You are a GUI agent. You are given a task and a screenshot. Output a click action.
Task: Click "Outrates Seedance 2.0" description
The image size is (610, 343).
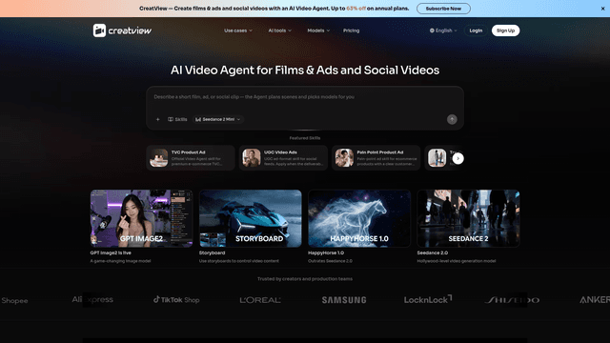[330, 261]
